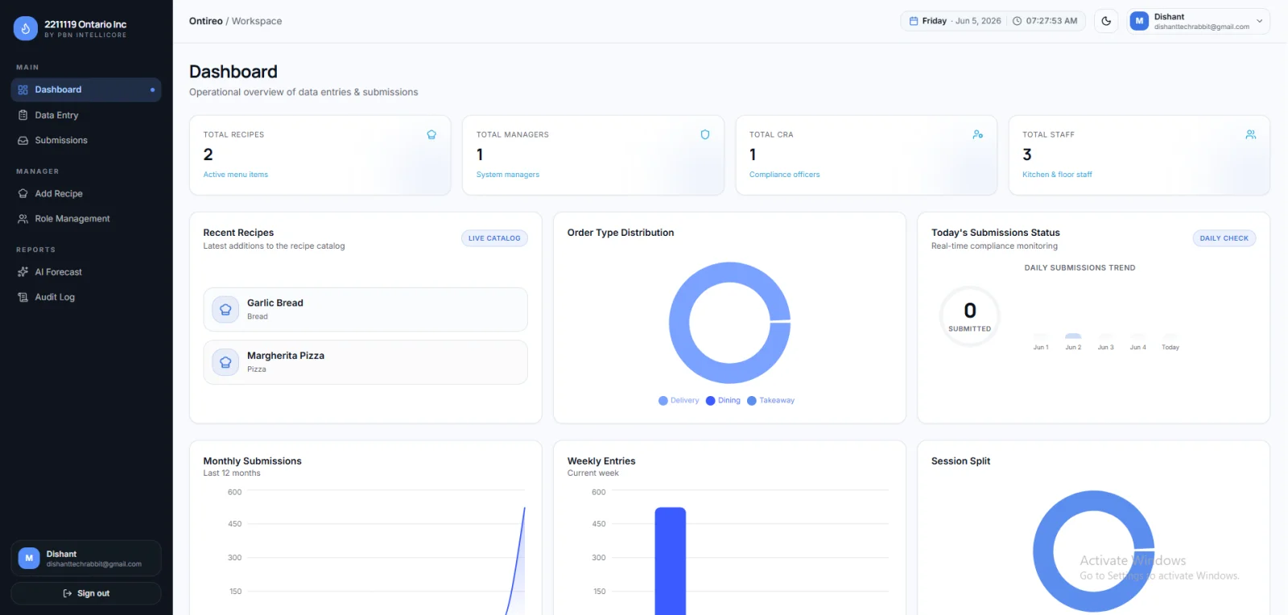This screenshot has height=615, width=1288.
Task: Click the AI Forecast sparkle icon
Action: coord(23,272)
